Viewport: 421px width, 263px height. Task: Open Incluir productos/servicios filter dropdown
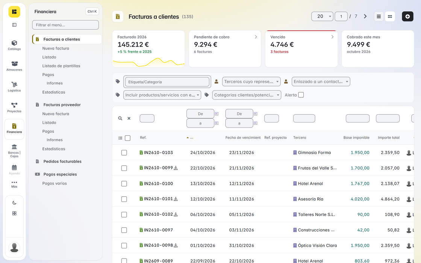(x=162, y=95)
